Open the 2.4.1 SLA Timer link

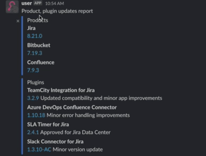click(33, 132)
